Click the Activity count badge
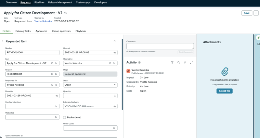Screen dimensions: 260x138 pyautogui.click(x=139, y=62)
